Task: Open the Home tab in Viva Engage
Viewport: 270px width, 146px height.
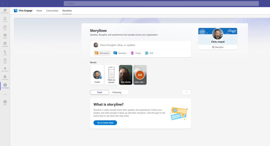Action: [39, 11]
